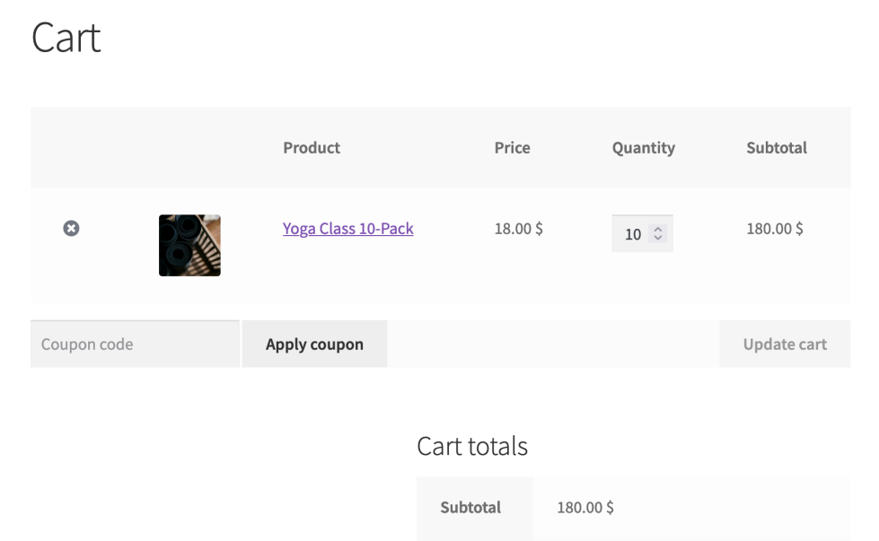Focus the quantity number field
Image resolution: width=879 pixels, height=541 pixels.
(x=633, y=234)
